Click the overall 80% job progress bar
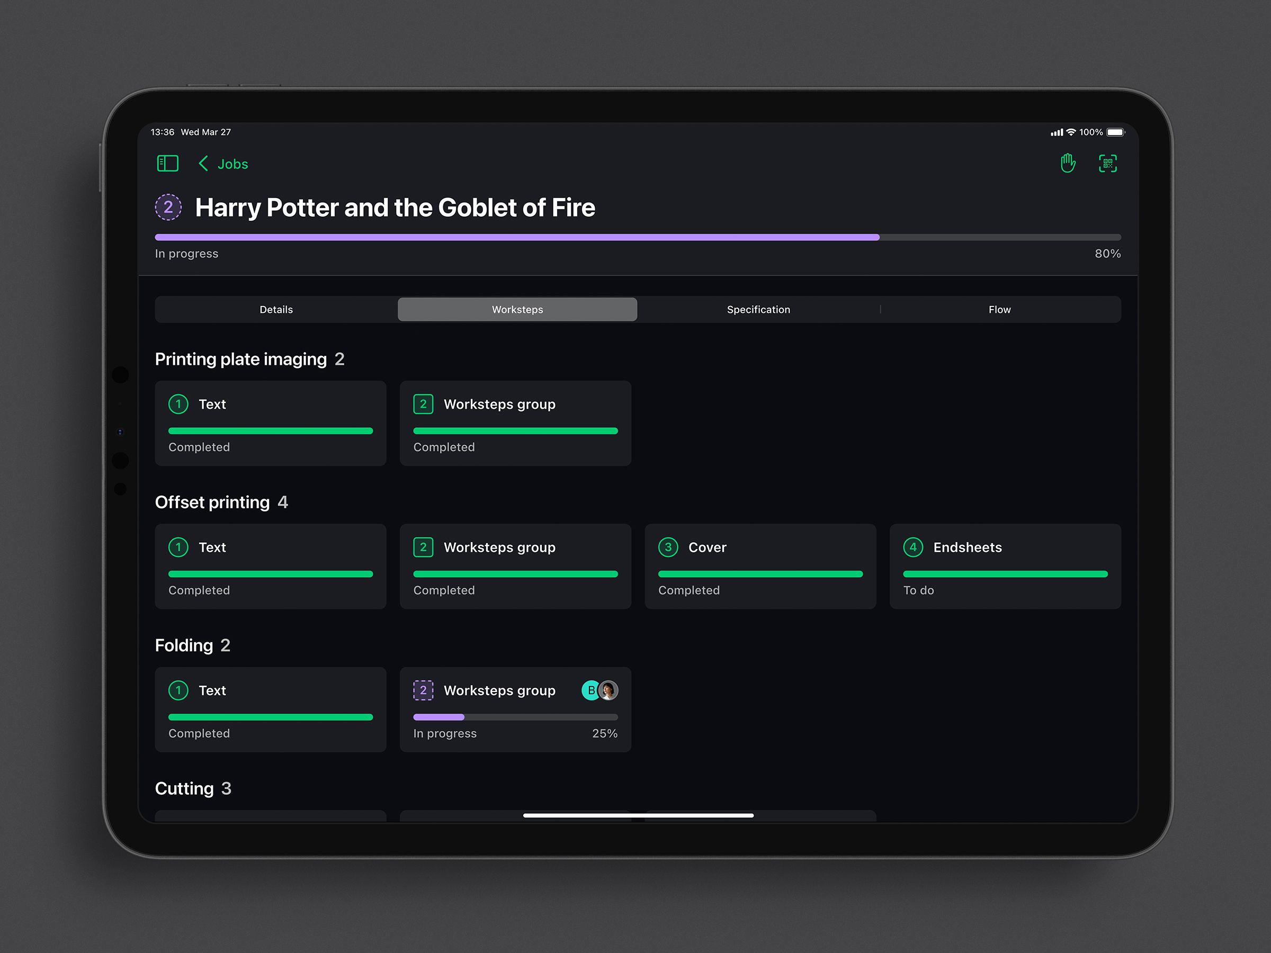Image resolution: width=1271 pixels, height=953 pixels. [x=638, y=237]
